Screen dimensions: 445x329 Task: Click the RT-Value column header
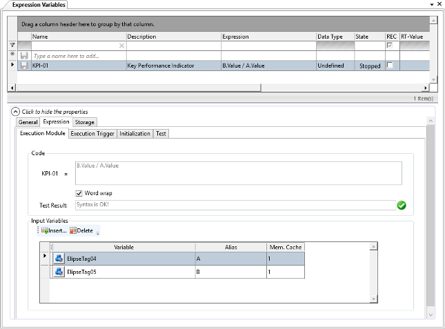coord(415,37)
